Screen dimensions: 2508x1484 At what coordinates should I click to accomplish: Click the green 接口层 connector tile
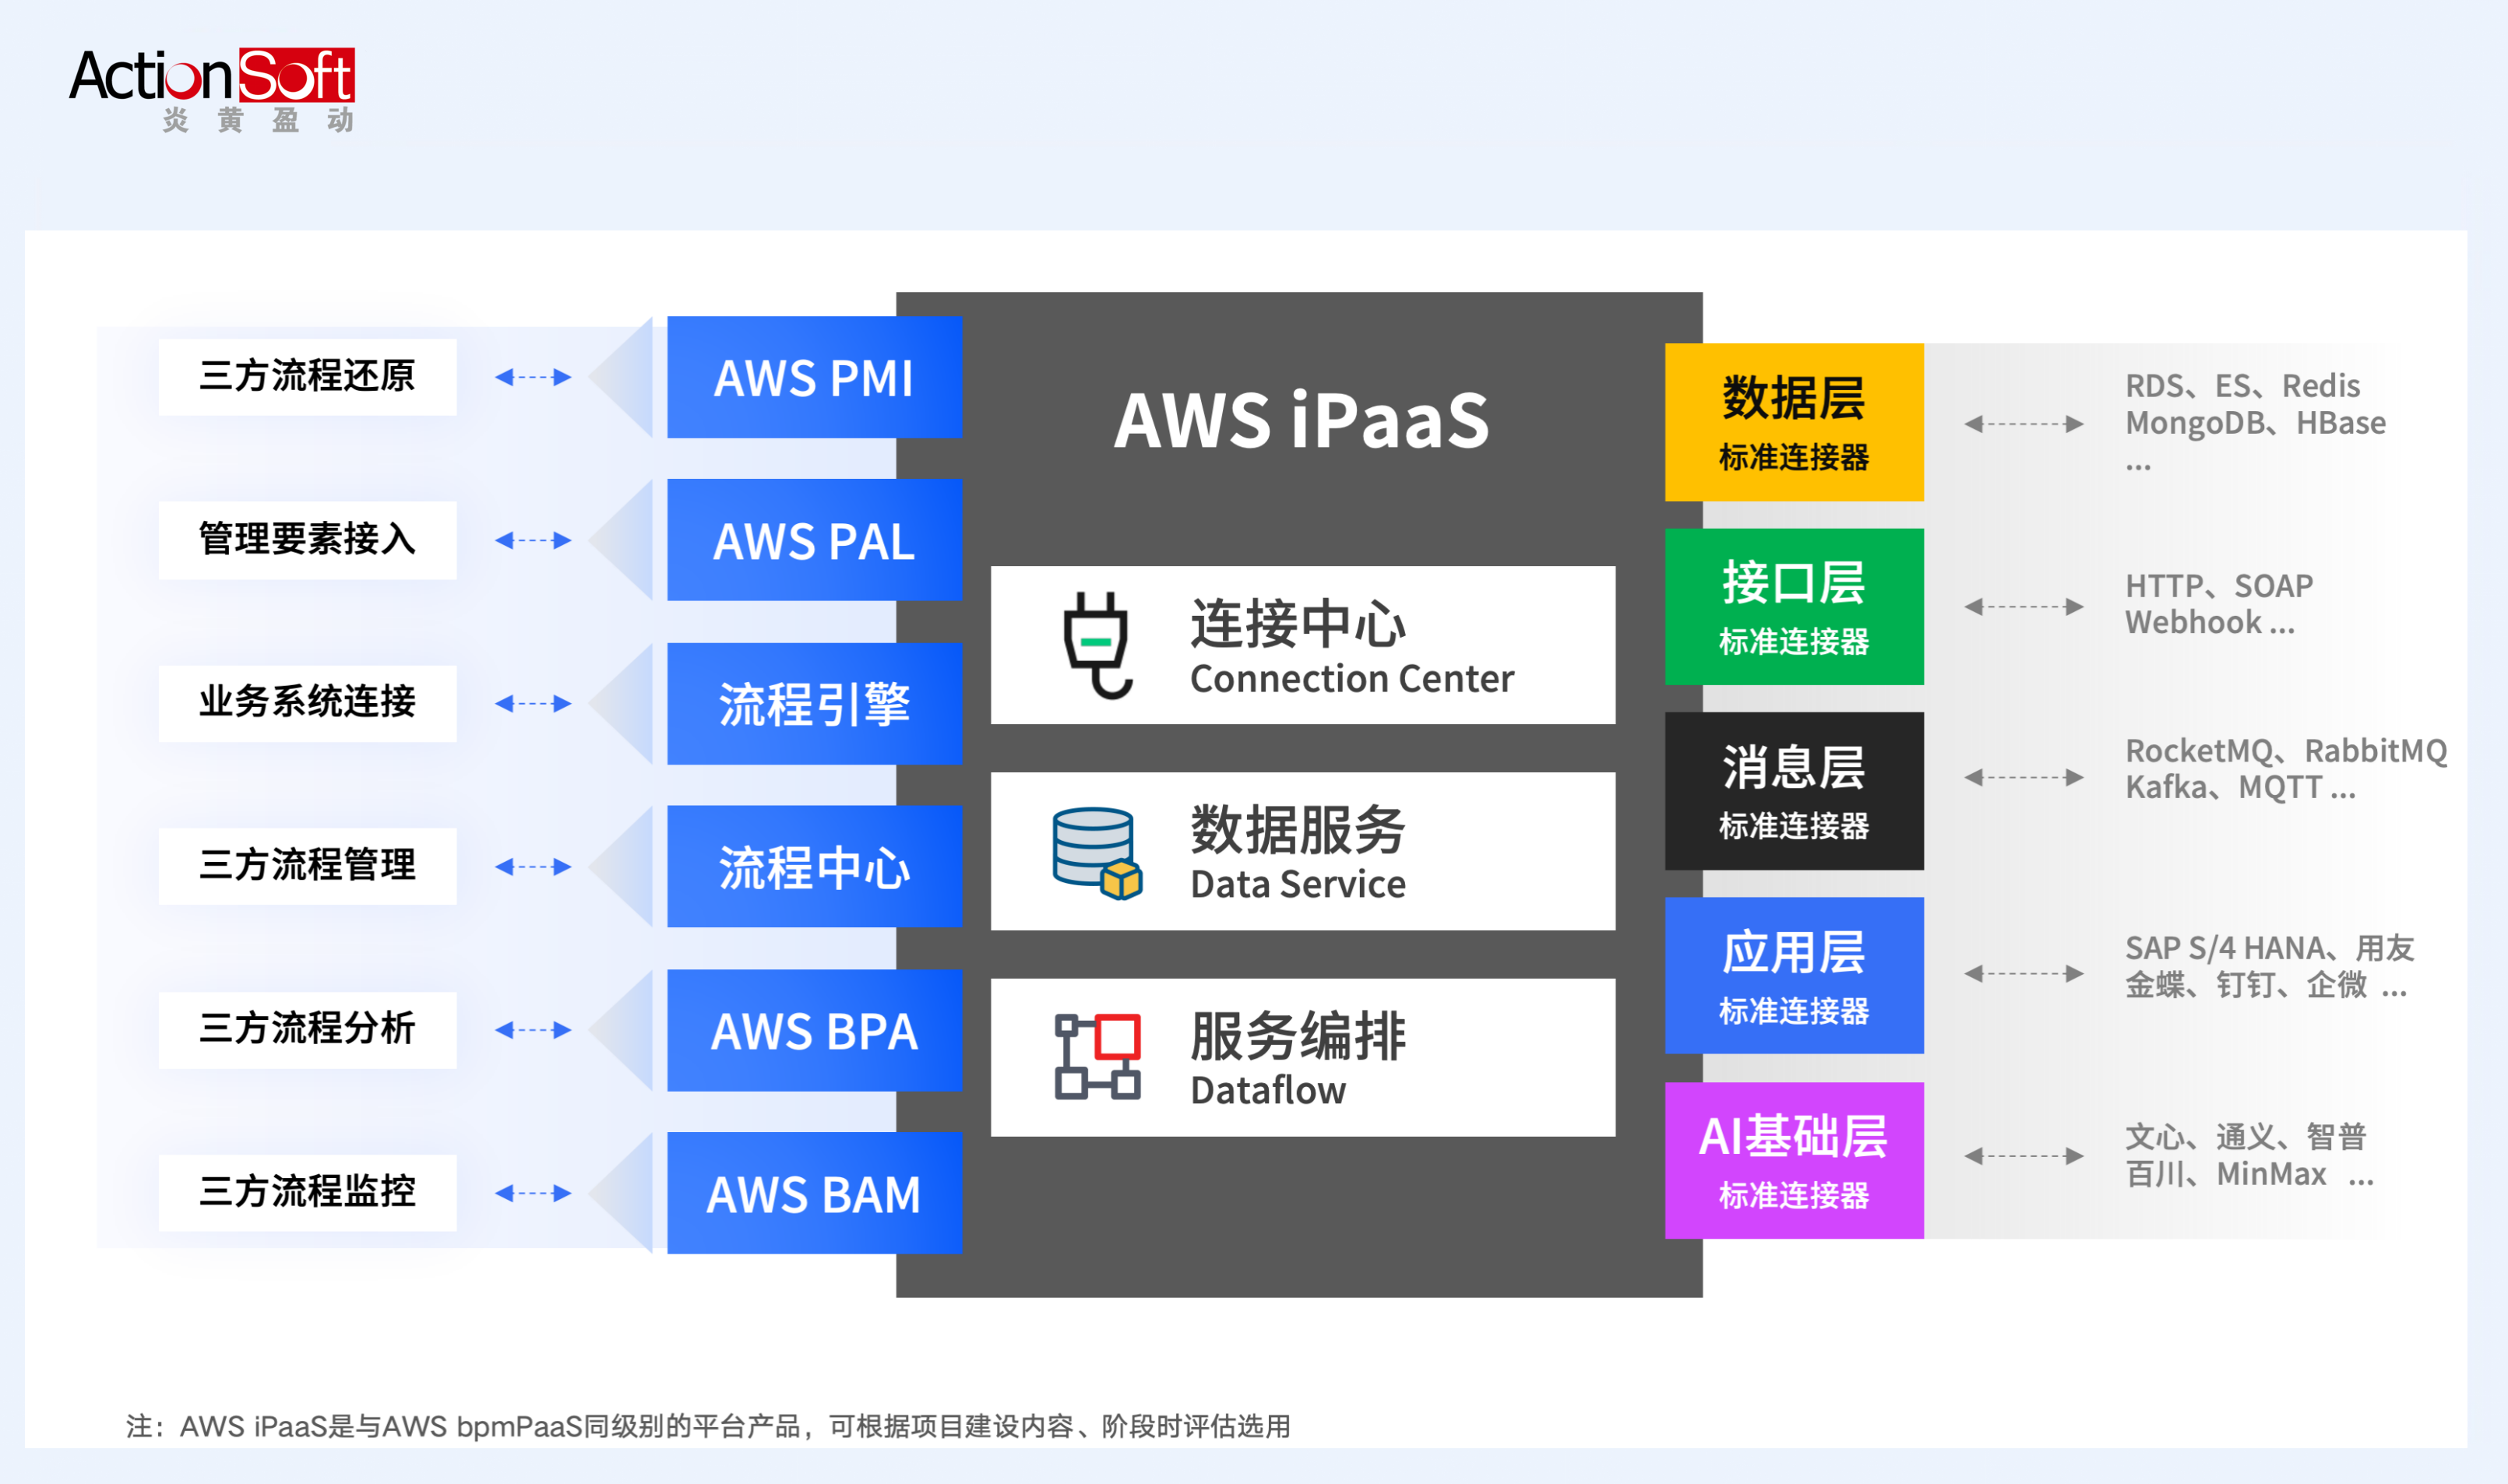tap(1793, 607)
